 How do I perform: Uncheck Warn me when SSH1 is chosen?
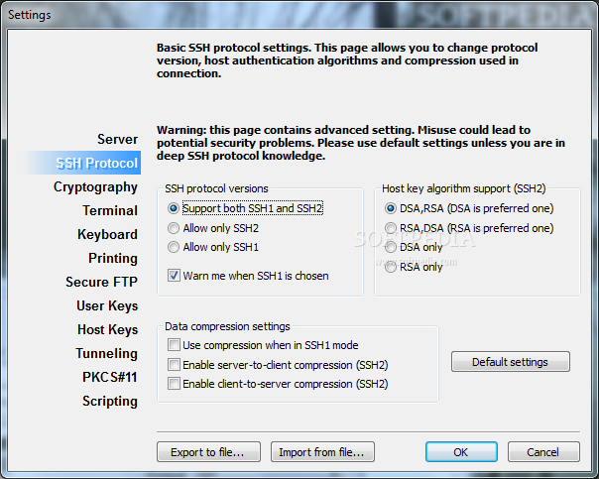[x=175, y=276]
